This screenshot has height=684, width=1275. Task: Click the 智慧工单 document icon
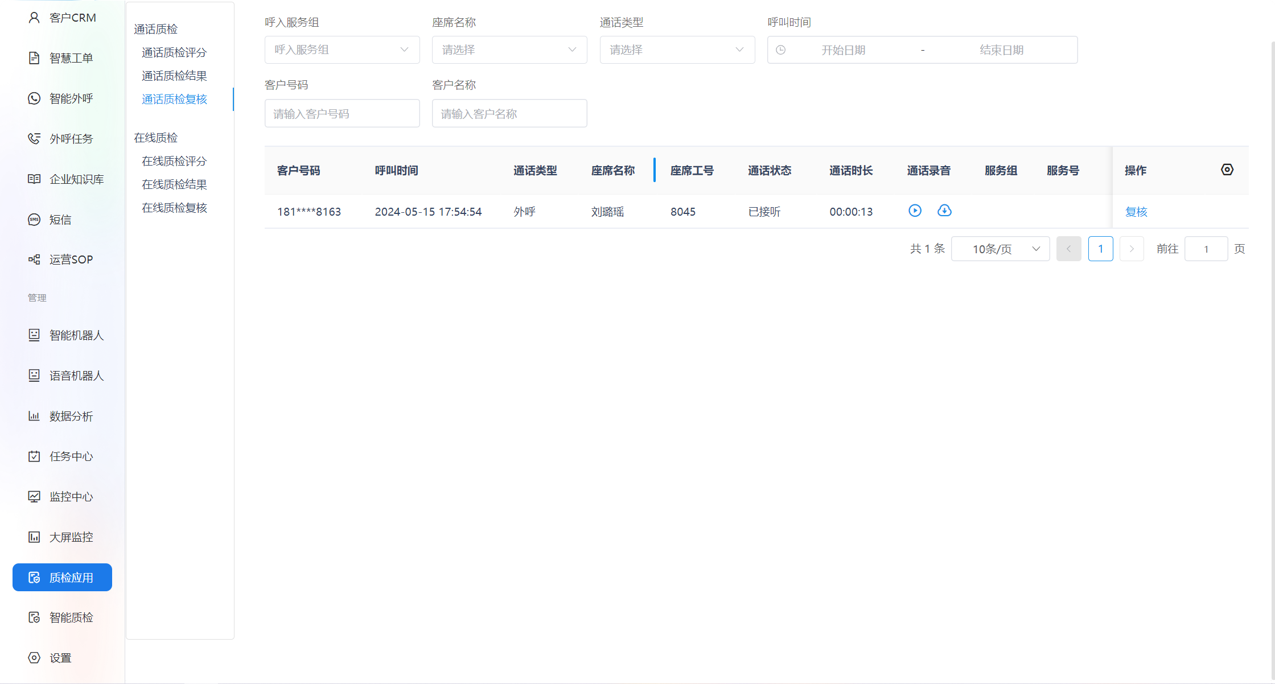[x=34, y=58]
